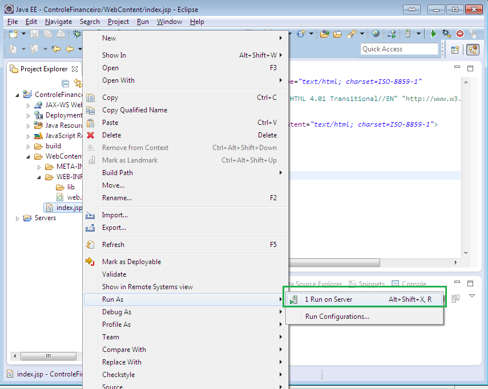The width and height of the screenshot is (488, 389).
Task: Open the Window menu
Action: click(170, 22)
